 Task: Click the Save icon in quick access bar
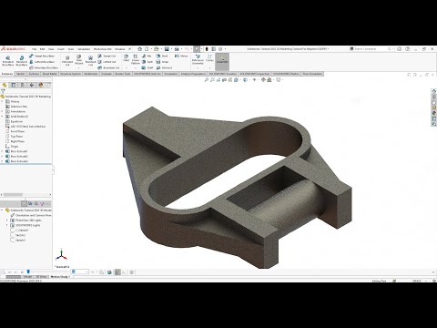point(167,49)
